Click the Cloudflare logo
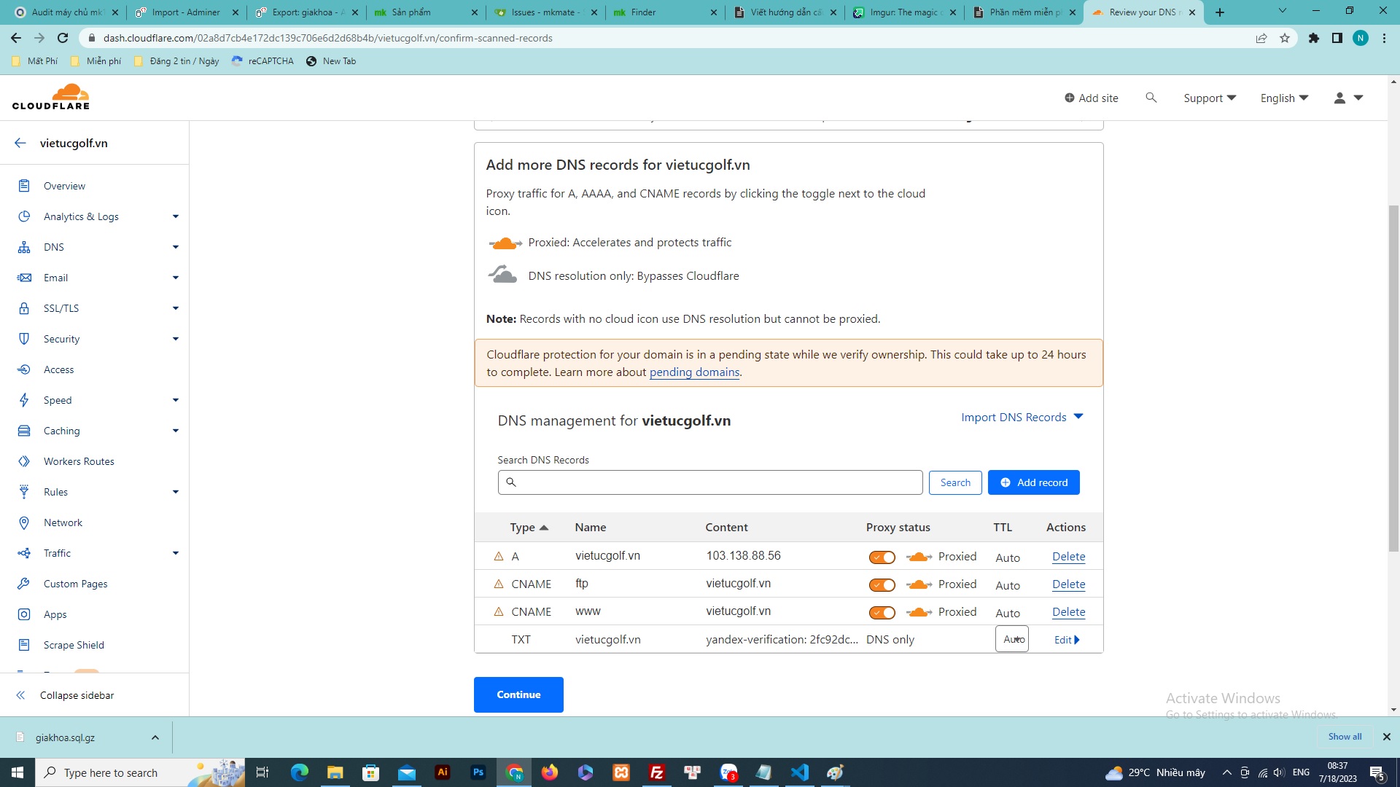The image size is (1400, 787). pos(51,97)
